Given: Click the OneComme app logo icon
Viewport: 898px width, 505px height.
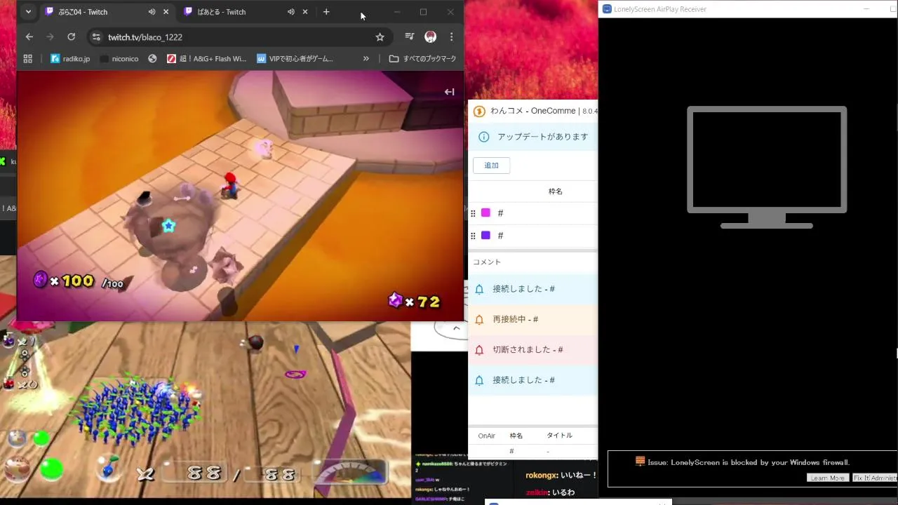Looking at the screenshot, I should [479, 111].
